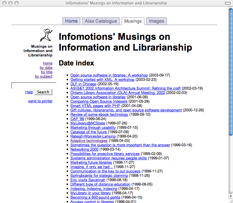Browse musings 'by subject' link

[44, 76]
